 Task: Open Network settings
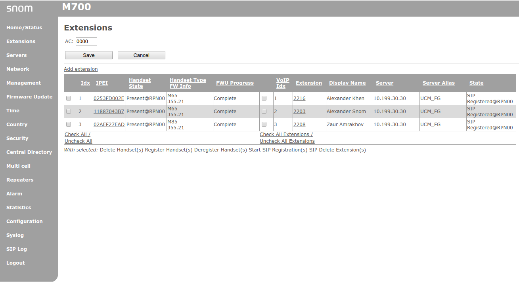point(18,69)
